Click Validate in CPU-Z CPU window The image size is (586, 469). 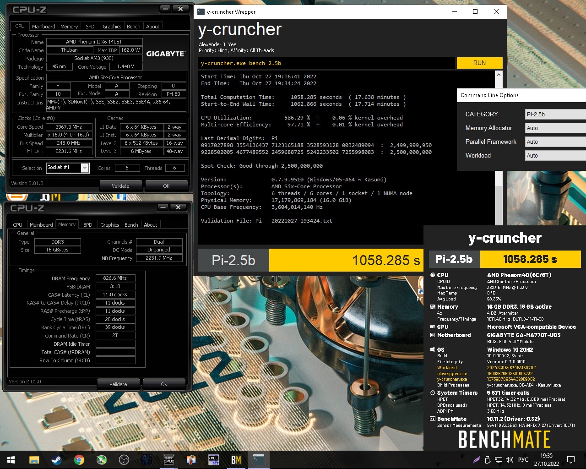point(120,186)
